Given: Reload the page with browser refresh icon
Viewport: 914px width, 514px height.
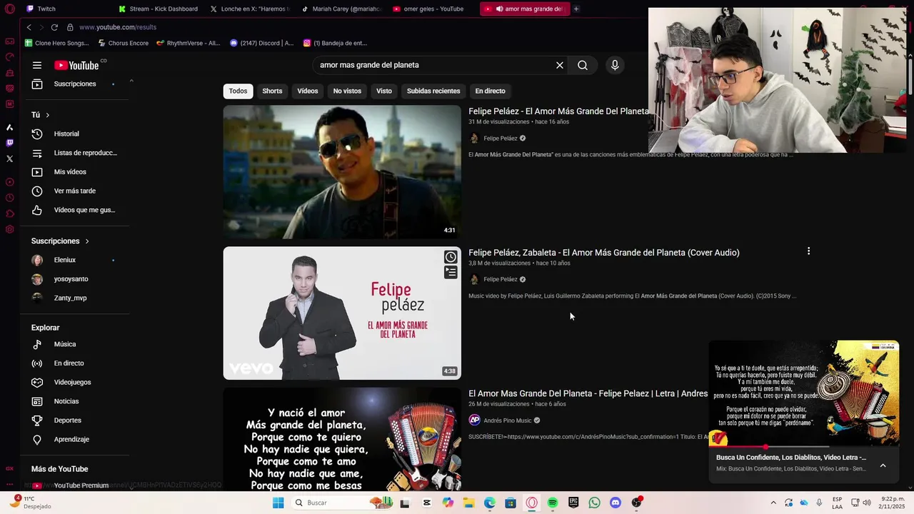Looking at the screenshot, I should tap(54, 27).
